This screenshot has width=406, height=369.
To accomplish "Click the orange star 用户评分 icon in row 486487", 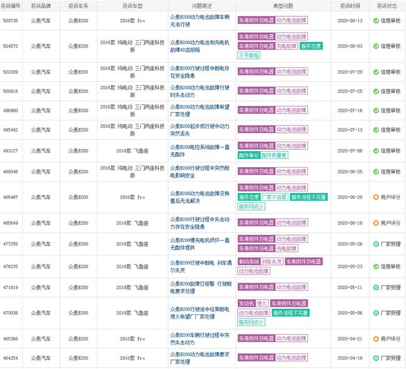I will (376, 197).
